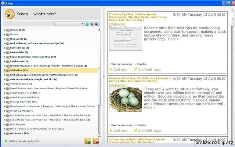Expand the Search Engine Land feed arrow
This screenshot has height=147, width=235.
click(x=5, y=88)
